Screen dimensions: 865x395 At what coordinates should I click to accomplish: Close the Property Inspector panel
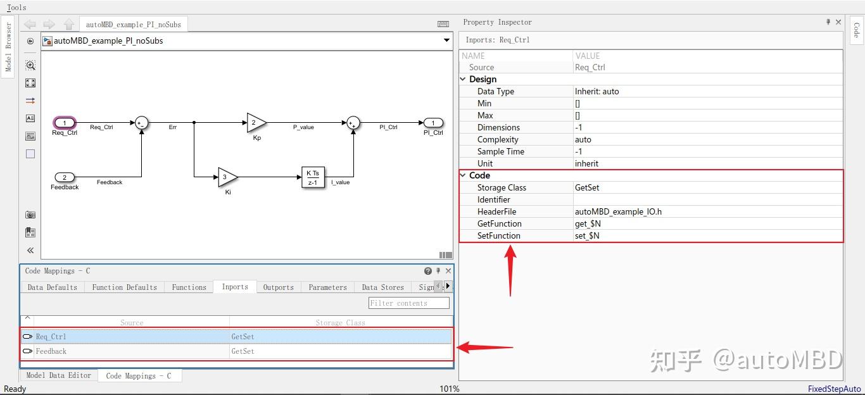pyautogui.click(x=838, y=22)
